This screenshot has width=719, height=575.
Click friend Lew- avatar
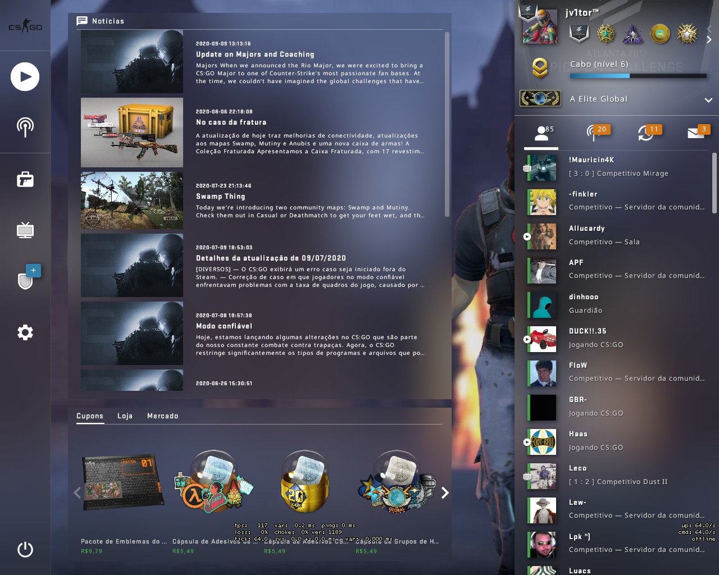pos(543,510)
